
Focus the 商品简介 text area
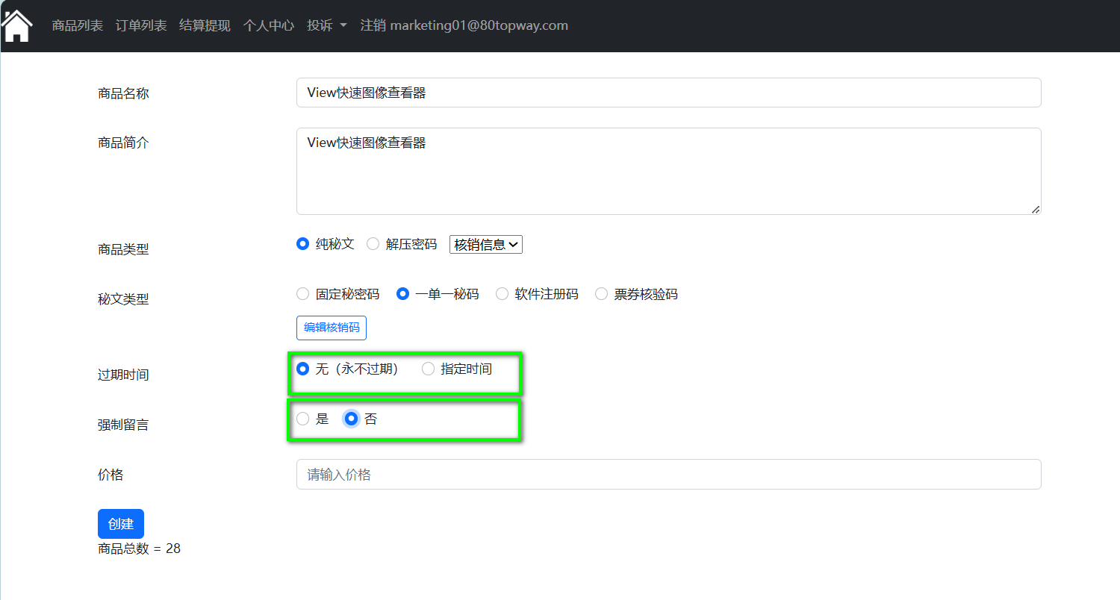tap(668, 171)
